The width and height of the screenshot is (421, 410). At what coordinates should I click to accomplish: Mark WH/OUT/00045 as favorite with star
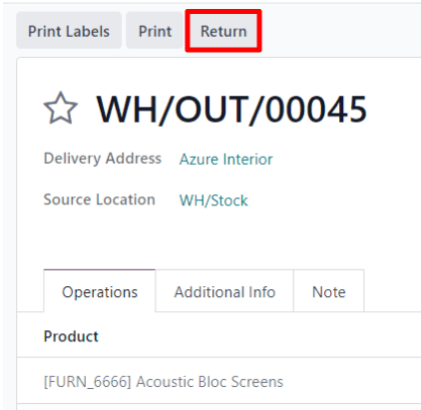pos(61,108)
